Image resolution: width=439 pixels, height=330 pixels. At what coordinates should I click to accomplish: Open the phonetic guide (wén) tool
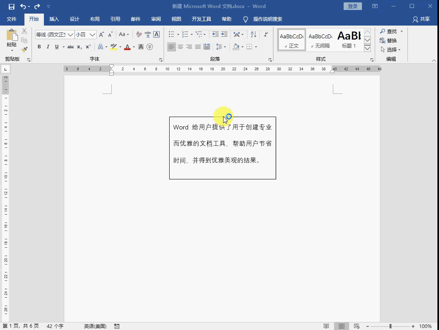148,34
